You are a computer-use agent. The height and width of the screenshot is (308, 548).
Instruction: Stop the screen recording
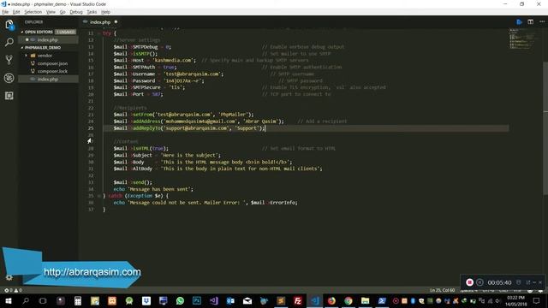coord(469,282)
